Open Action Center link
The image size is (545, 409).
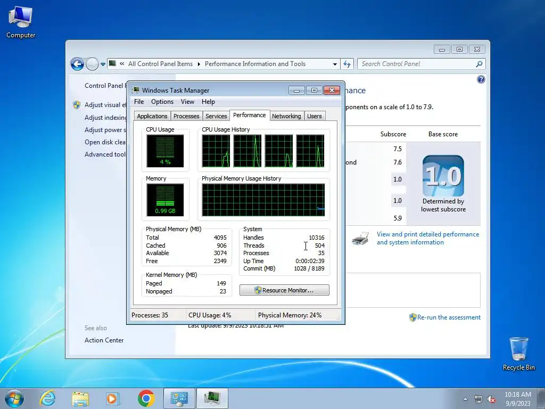point(104,340)
